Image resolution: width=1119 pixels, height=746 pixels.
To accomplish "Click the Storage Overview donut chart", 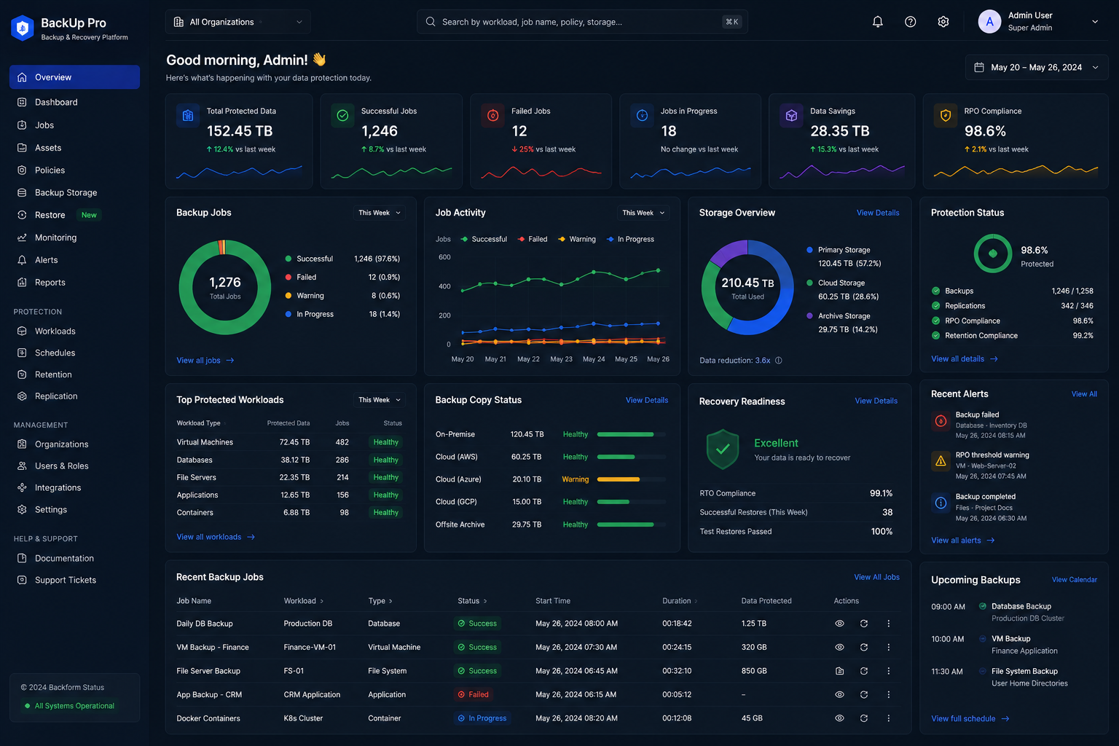I will [747, 287].
